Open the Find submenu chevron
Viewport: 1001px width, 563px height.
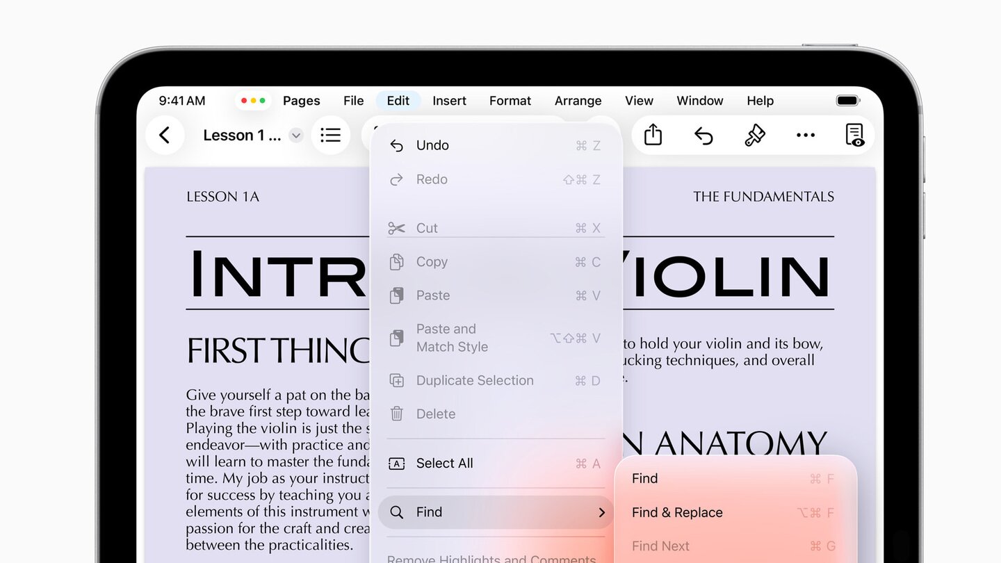601,512
